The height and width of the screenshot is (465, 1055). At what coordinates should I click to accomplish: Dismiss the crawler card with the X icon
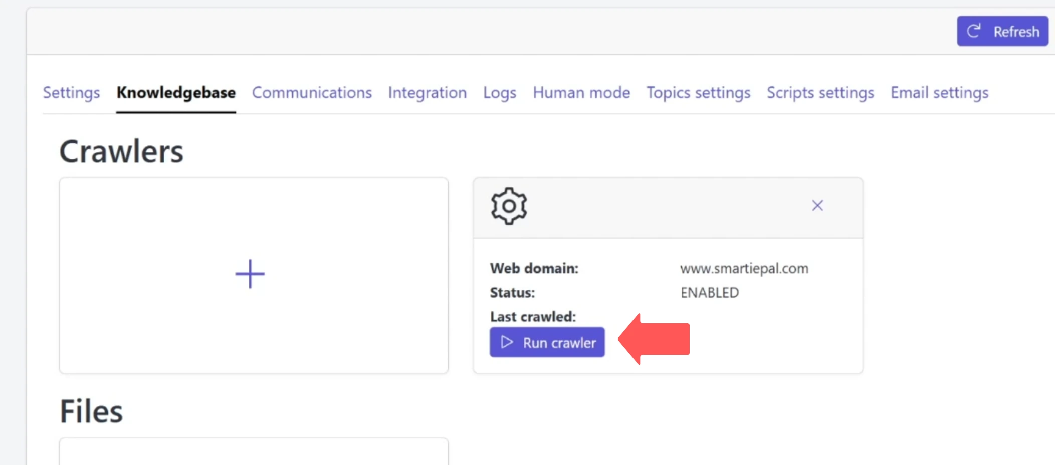(817, 205)
